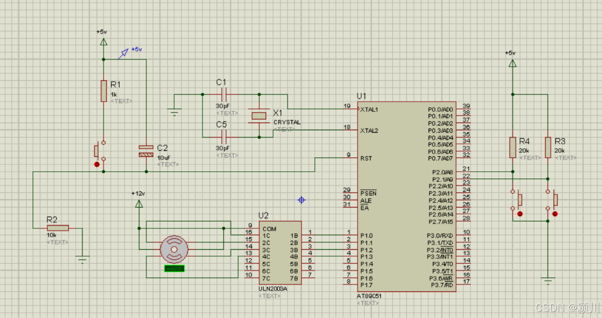Viewport: 602px width, 318px height.
Task: Select the stepper motor symbol
Action: tap(174, 250)
